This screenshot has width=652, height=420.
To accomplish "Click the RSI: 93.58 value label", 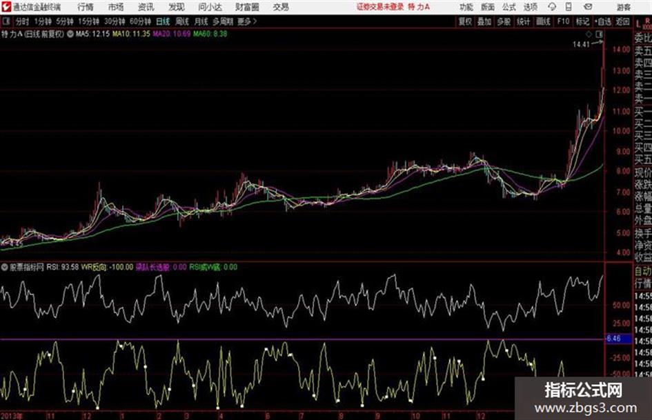I will [x=63, y=267].
